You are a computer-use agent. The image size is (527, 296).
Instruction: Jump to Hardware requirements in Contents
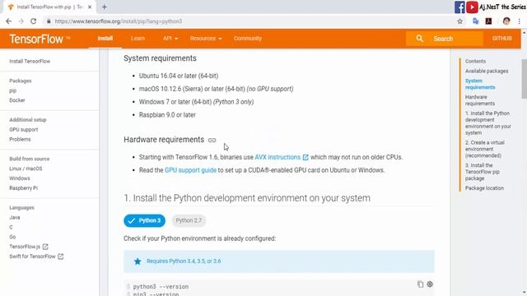pos(480,100)
